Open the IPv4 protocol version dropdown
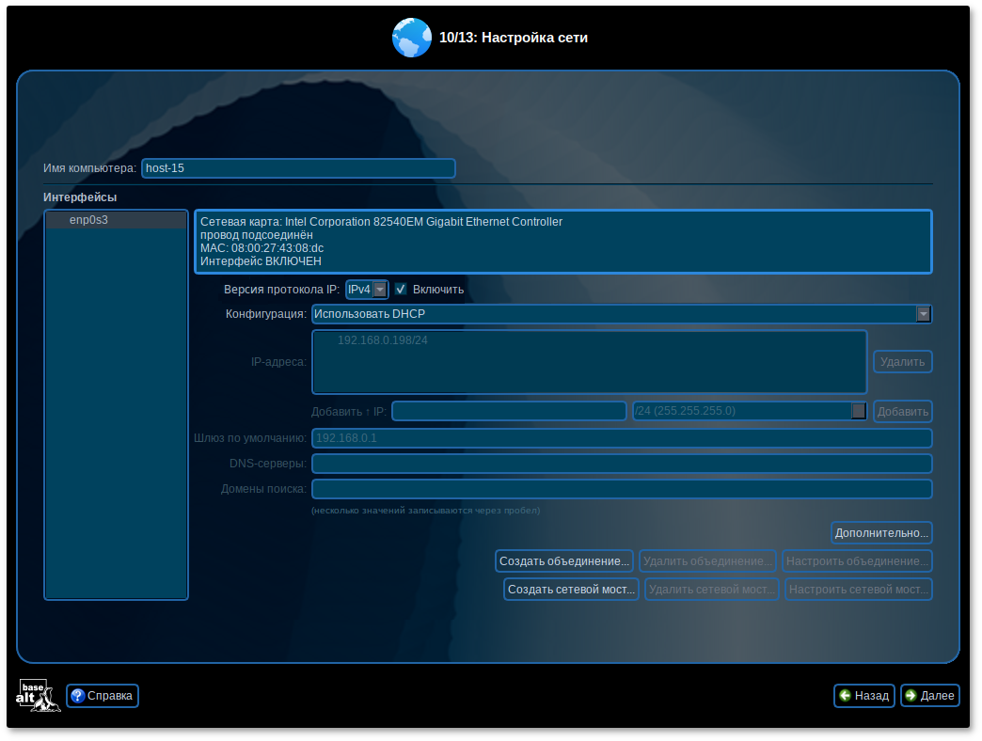982x741 pixels. pos(379,290)
